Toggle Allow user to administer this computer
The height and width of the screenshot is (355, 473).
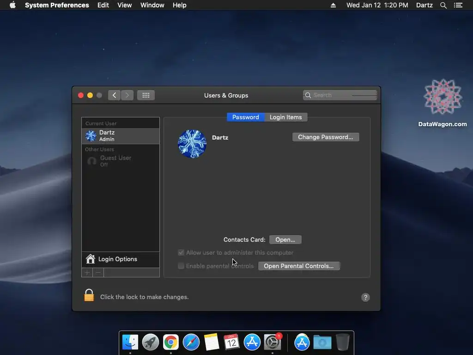pyautogui.click(x=181, y=253)
